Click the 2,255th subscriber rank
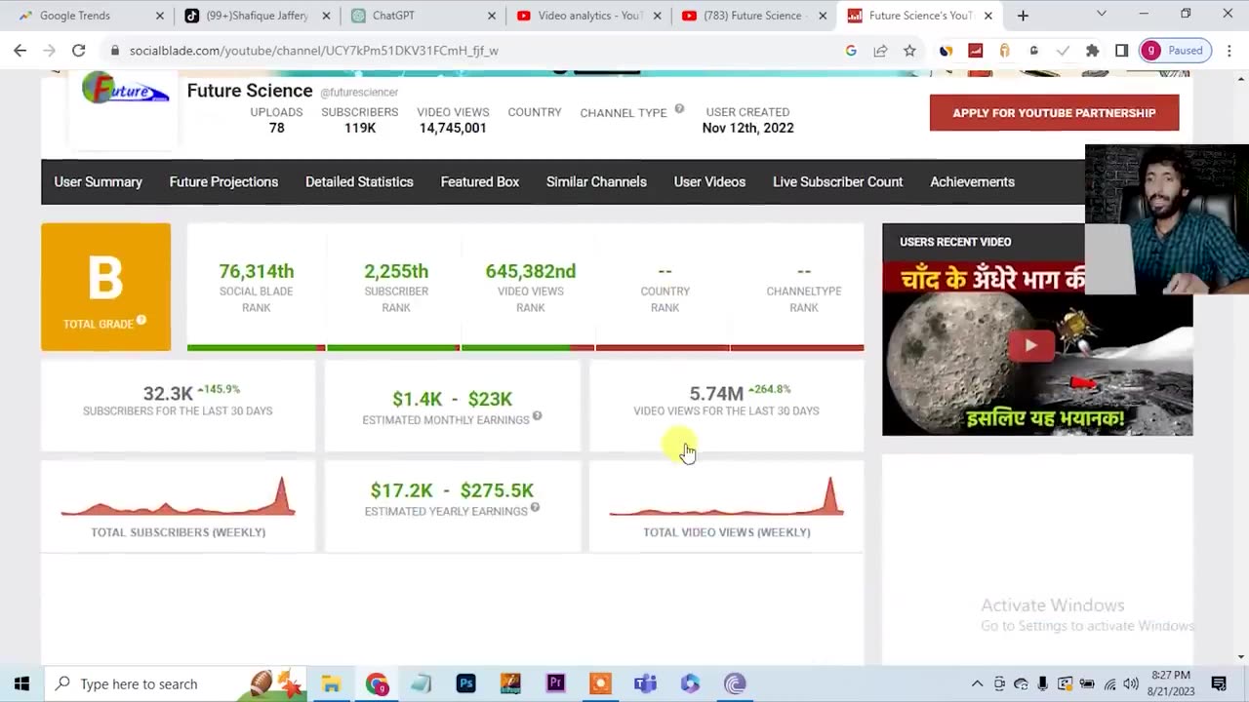 (x=396, y=271)
